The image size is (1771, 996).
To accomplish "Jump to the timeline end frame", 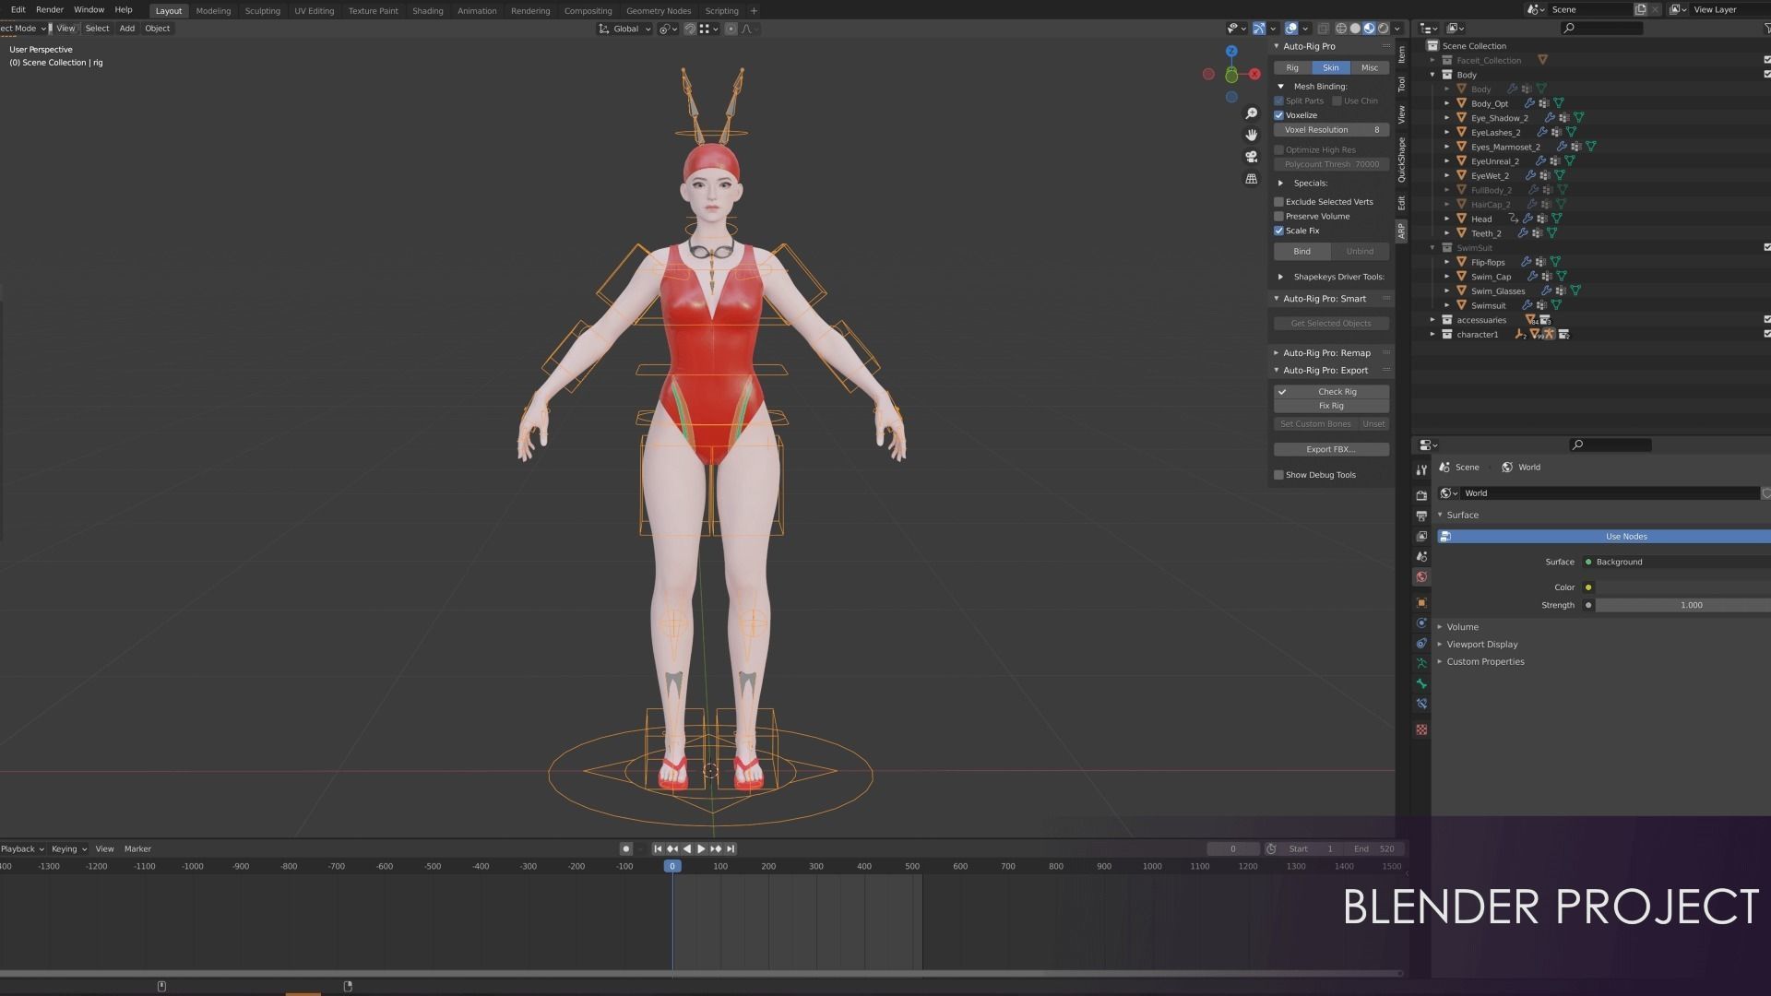I will (731, 848).
